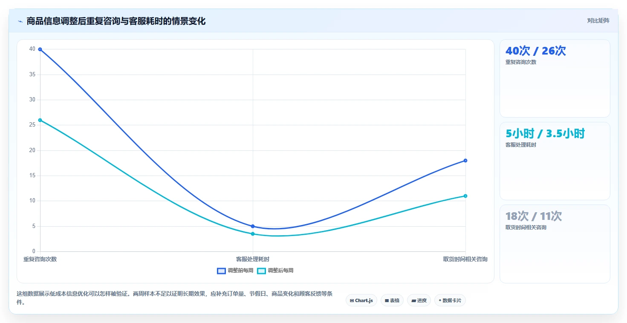Click the footer note starting 这组数据展示
Viewport: 627px width, 323px height.
[x=174, y=298]
